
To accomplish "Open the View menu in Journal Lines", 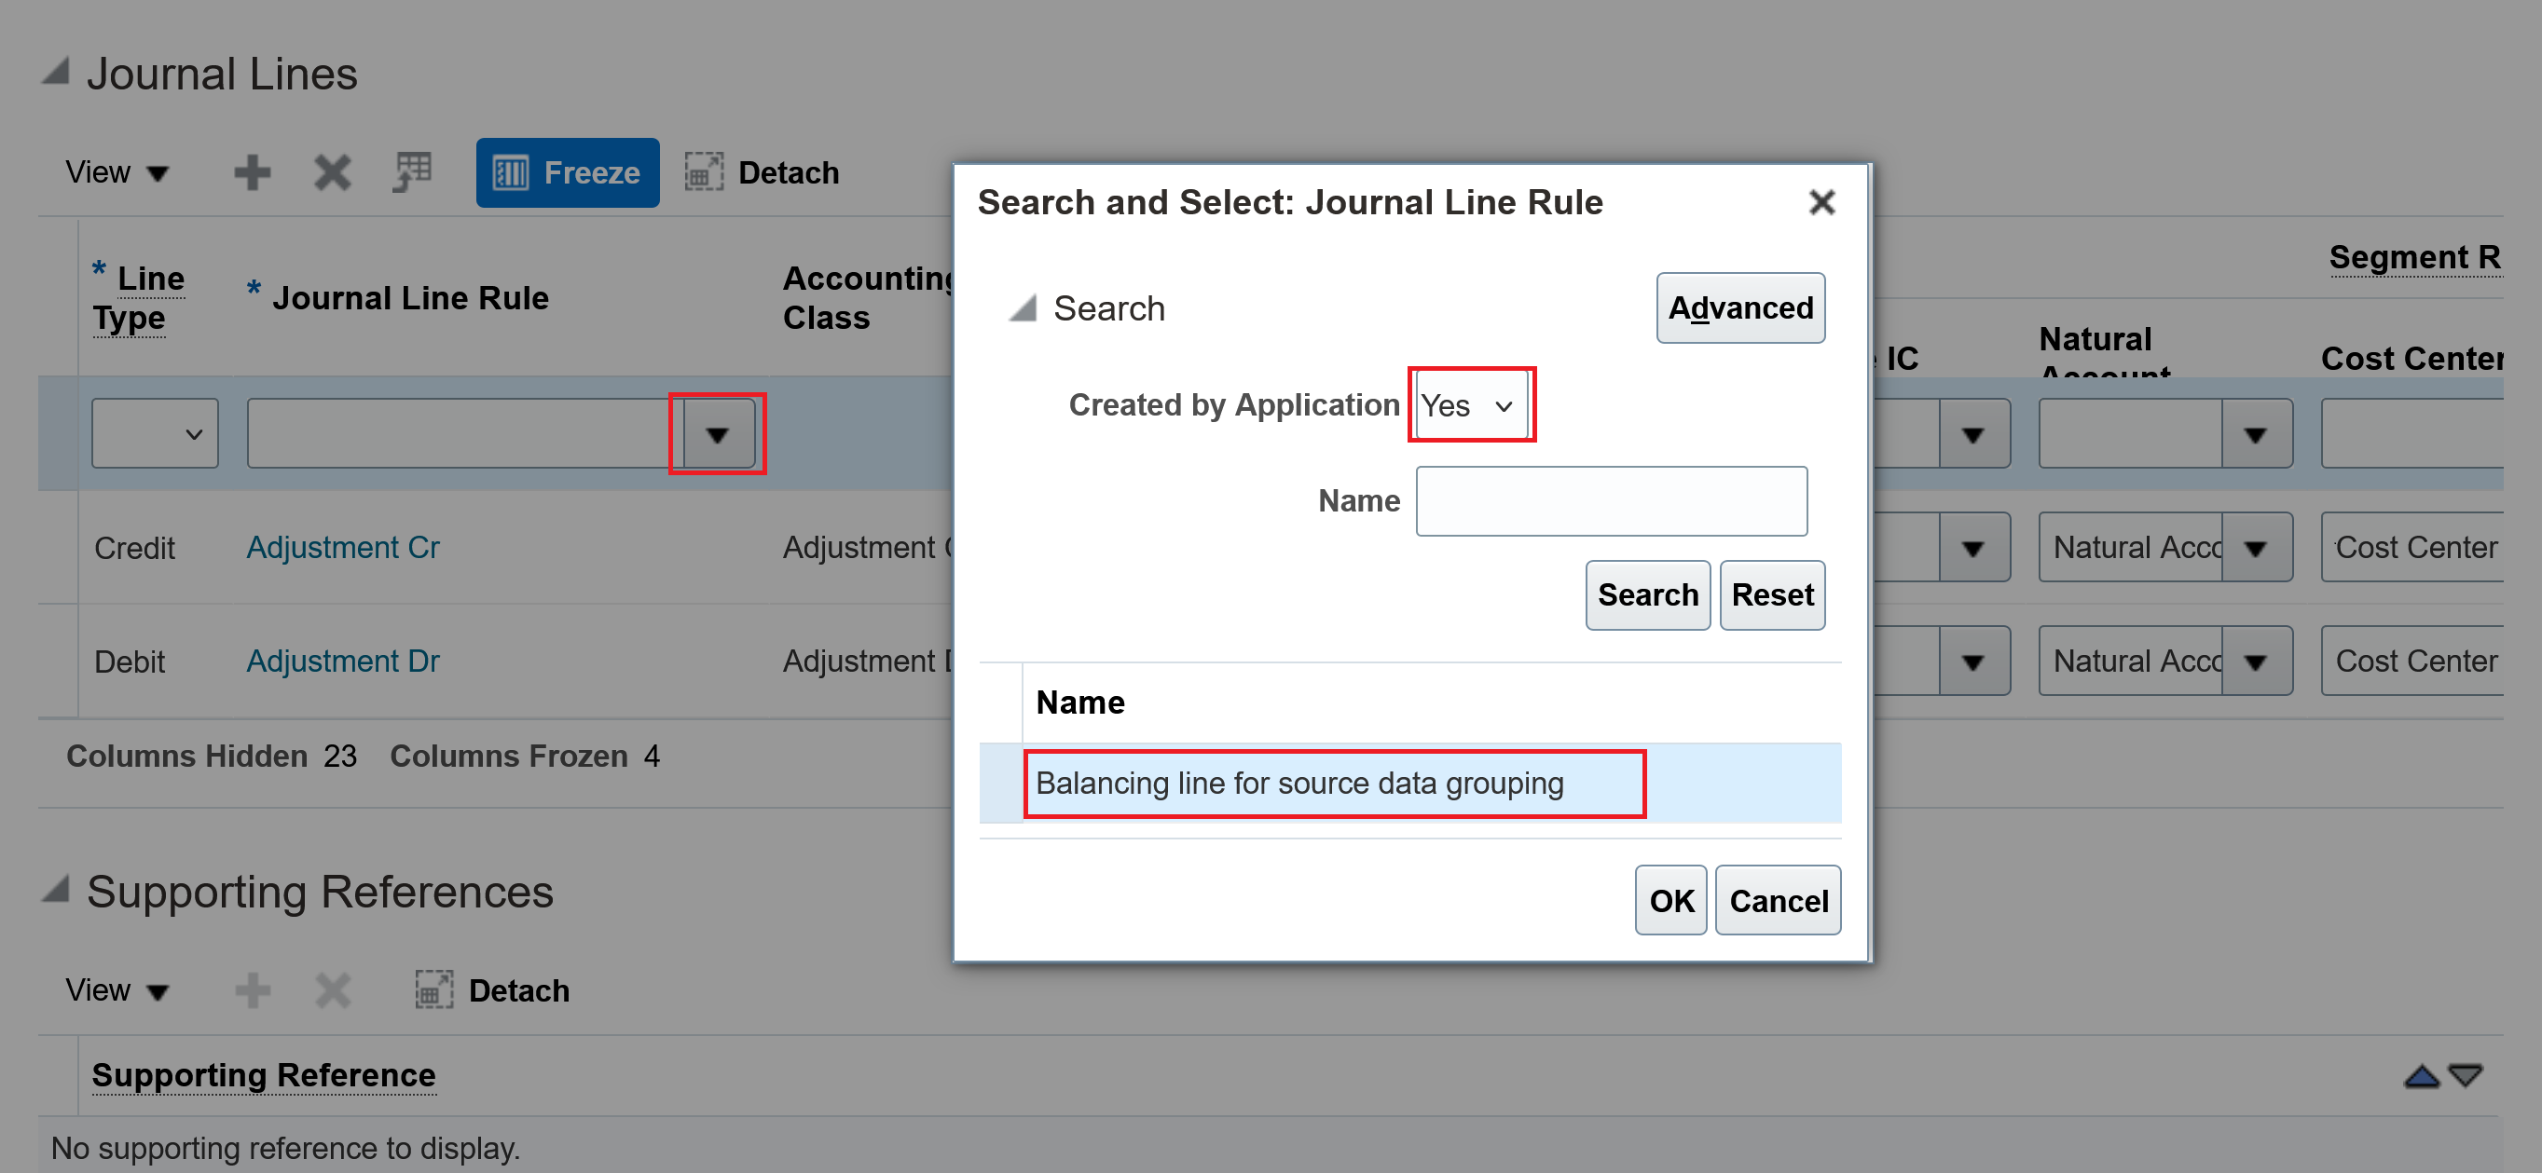I will 117,172.
